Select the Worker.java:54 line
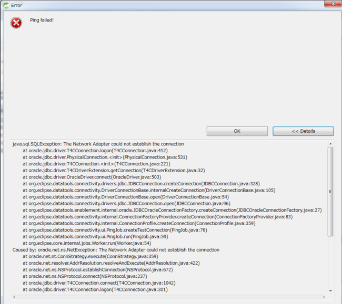This screenshot has width=342, height=304. click(x=87, y=243)
